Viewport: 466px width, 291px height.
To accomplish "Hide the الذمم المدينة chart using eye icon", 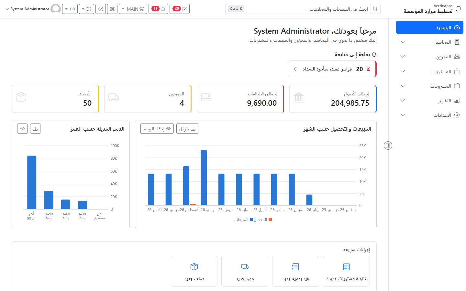I will point(22,129).
